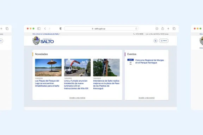Open the site search magnifier button
The width and height of the screenshot is (203, 135).
coord(155,41)
